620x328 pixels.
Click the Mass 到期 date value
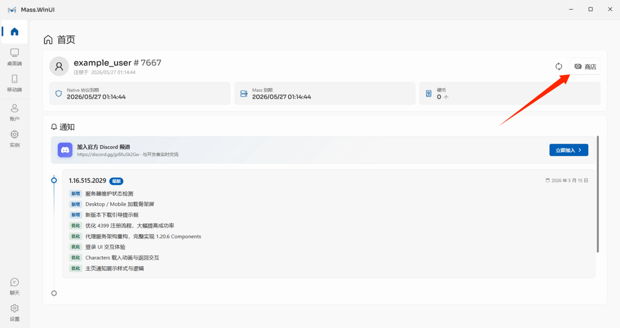pyautogui.click(x=282, y=97)
